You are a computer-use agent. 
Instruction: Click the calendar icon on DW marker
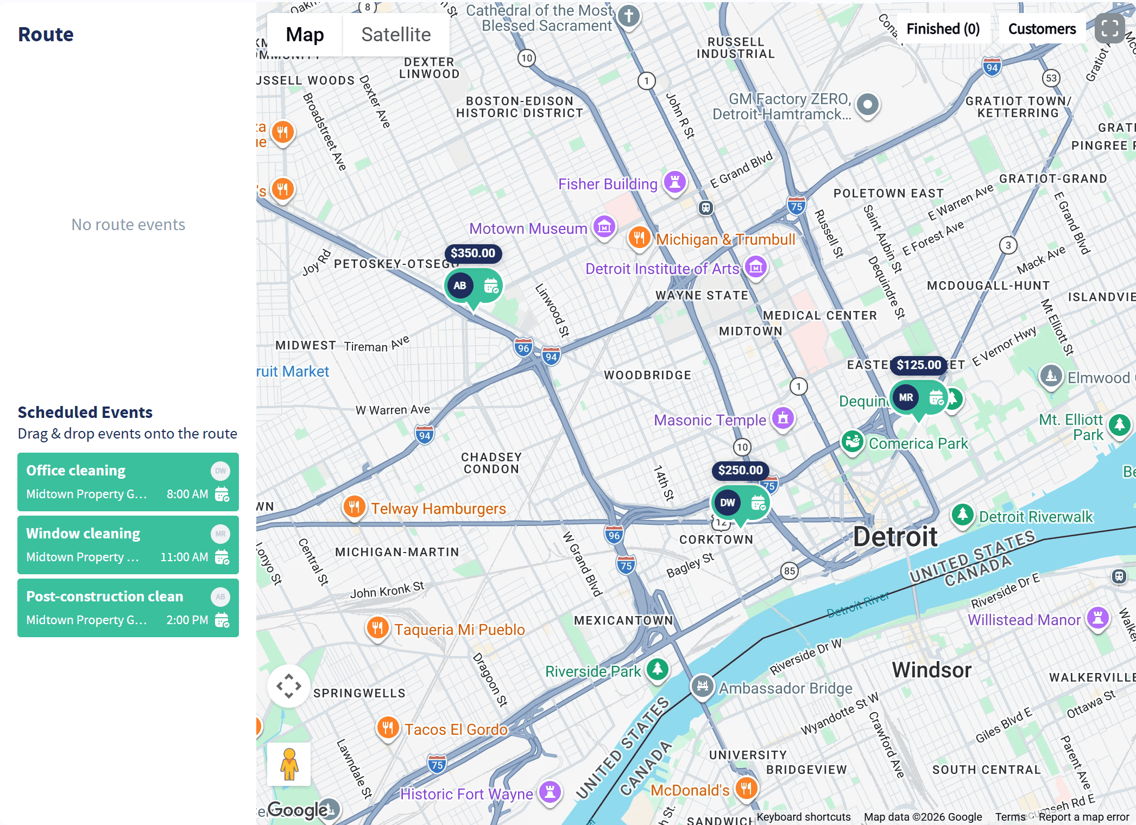coord(758,503)
